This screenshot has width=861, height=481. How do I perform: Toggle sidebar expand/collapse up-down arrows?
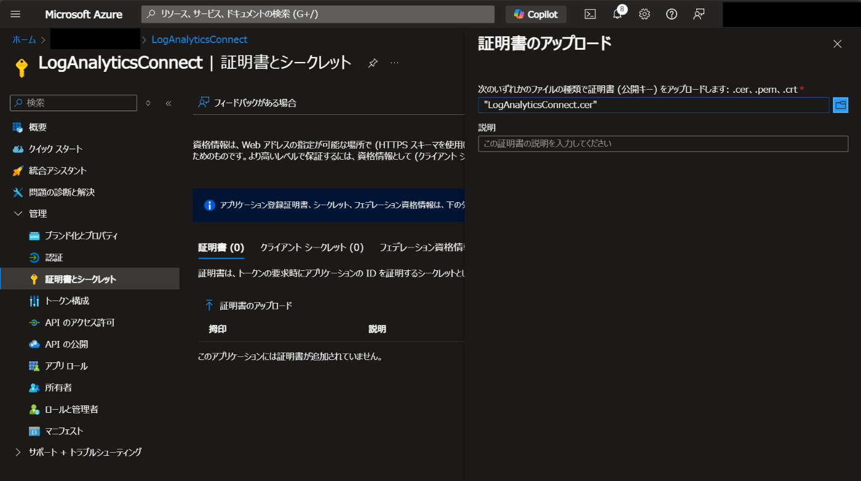click(148, 103)
